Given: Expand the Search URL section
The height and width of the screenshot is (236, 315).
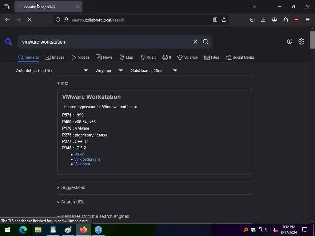Looking at the screenshot, I should (x=71, y=202).
